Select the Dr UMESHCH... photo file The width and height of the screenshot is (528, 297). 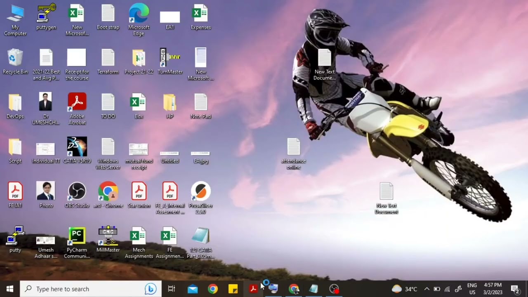tap(46, 109)
